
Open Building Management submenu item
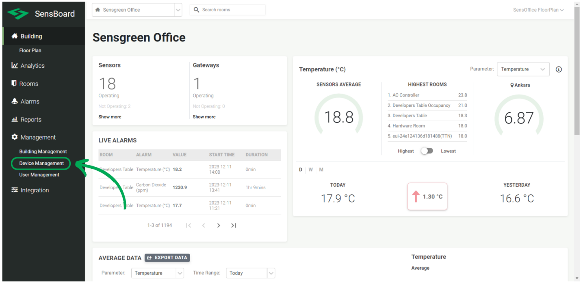point(43,152)
